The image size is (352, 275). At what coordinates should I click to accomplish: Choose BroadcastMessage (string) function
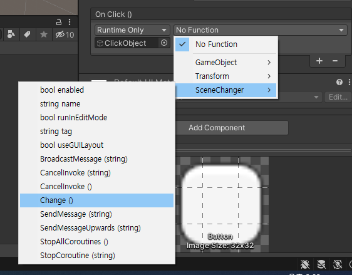click(x=96, y=159)
